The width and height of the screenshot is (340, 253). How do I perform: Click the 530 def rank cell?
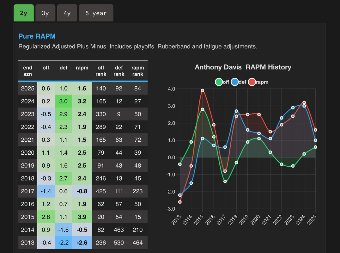(119, 242)
